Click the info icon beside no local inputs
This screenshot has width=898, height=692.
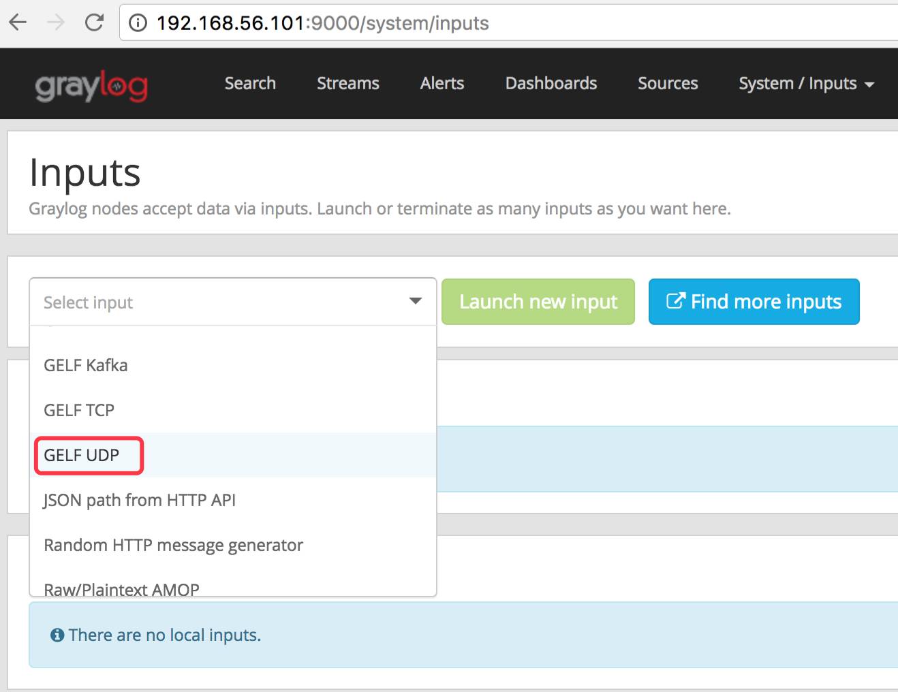coord(57,635)
